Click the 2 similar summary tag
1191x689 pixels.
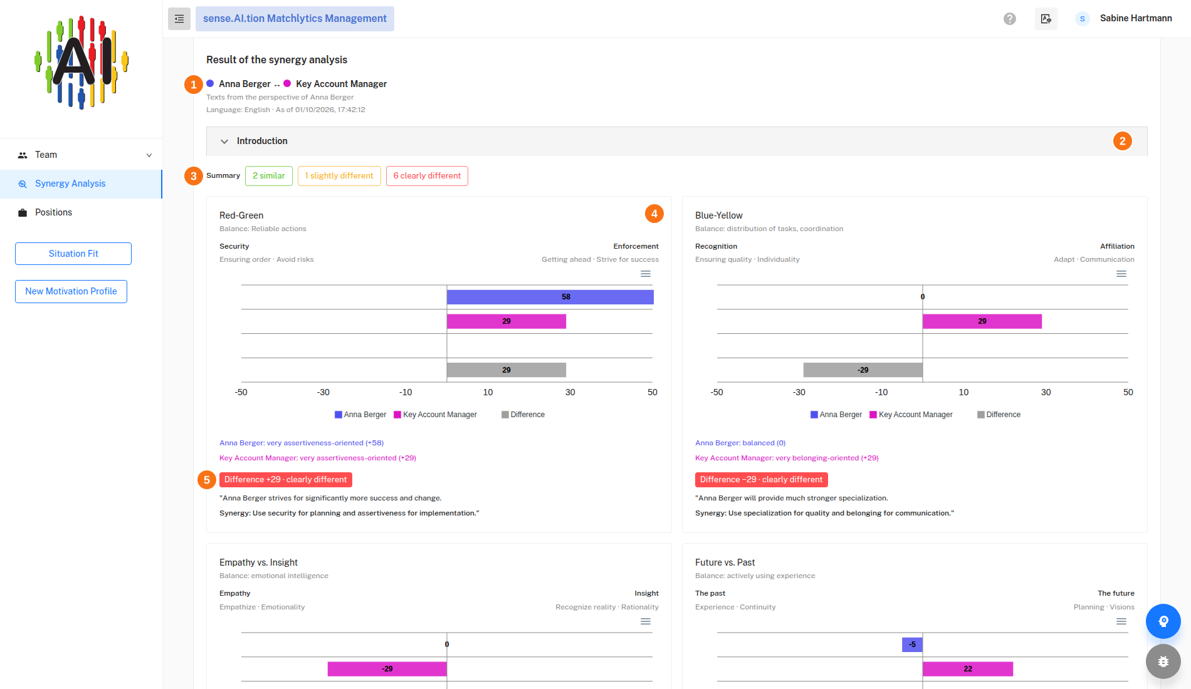click(x=269, y=176)
